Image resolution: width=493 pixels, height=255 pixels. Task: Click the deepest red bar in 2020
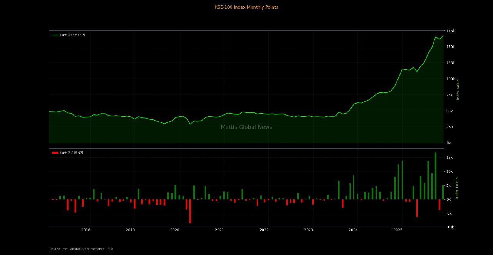point(190,211)
